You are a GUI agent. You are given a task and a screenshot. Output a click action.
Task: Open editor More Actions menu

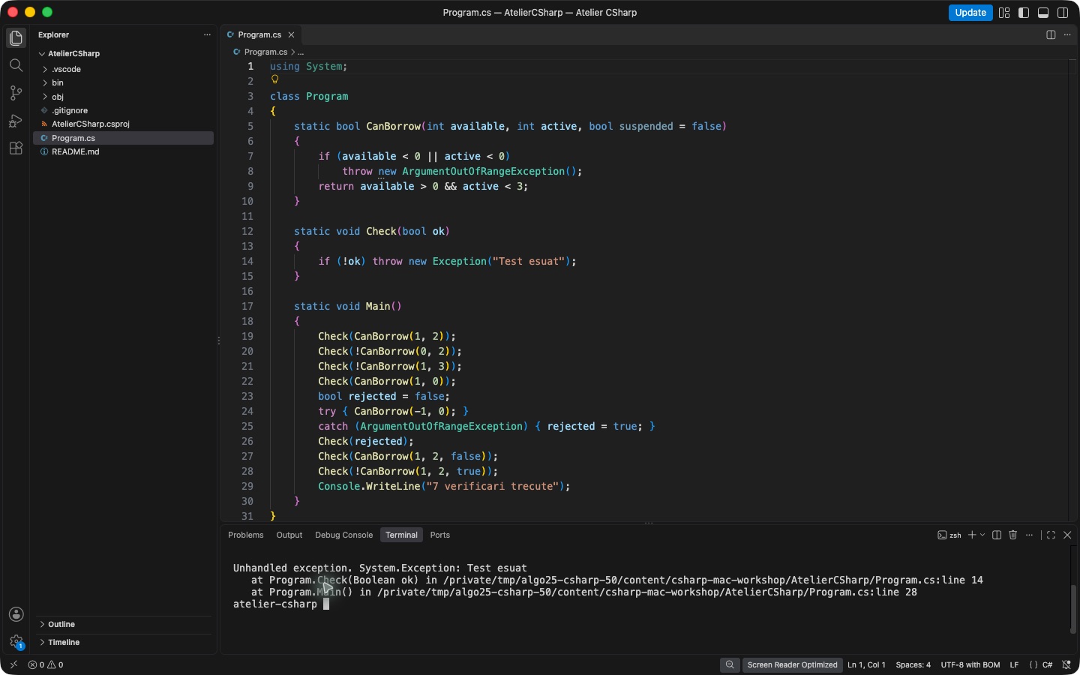[x=1067, y=34]
